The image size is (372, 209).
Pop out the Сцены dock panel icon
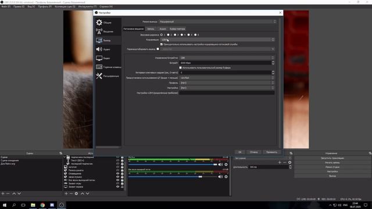[60, 153]
